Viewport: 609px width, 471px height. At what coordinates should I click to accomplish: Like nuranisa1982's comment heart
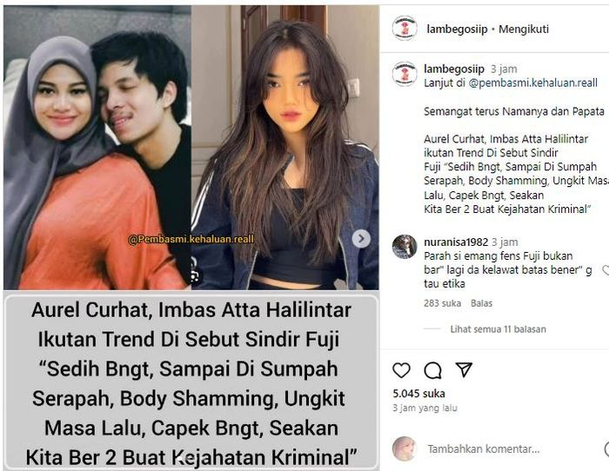(606, 270)
